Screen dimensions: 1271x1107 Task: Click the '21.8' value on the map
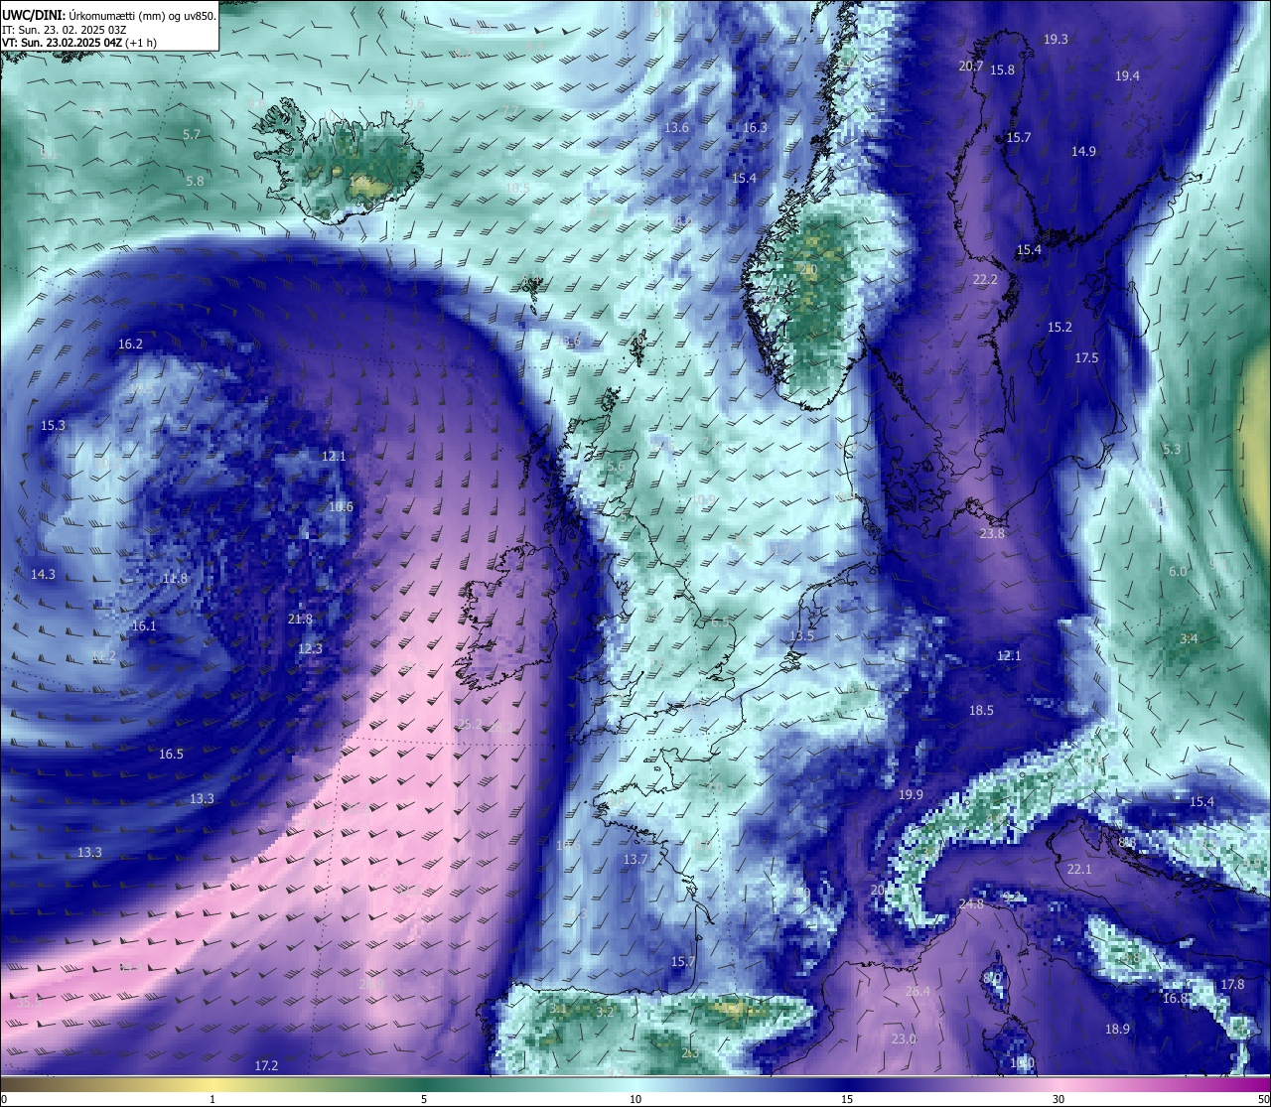coord(300,620)
